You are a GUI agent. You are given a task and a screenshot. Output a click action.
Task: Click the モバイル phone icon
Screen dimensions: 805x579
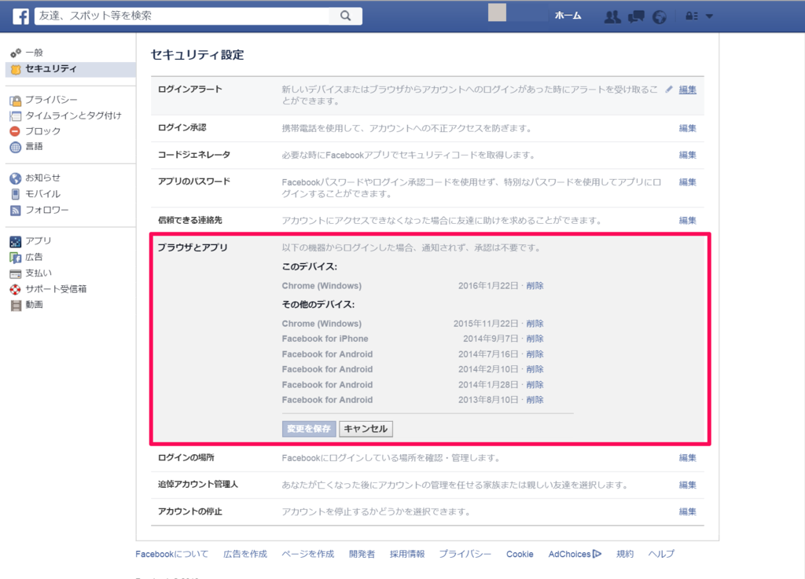click(16, 194)
